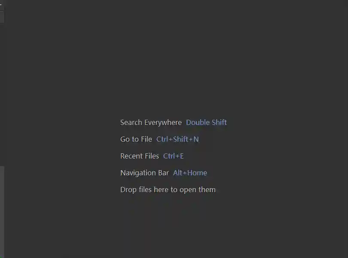The width and height of the screenshot is (348, 258).
Task: Select the Recent Files hint label
Action: (x=140, y=156)
